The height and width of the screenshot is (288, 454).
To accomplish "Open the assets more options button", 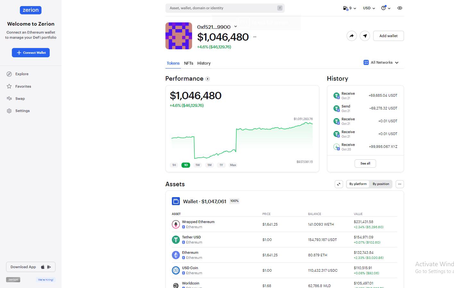I will pos(399,184).
